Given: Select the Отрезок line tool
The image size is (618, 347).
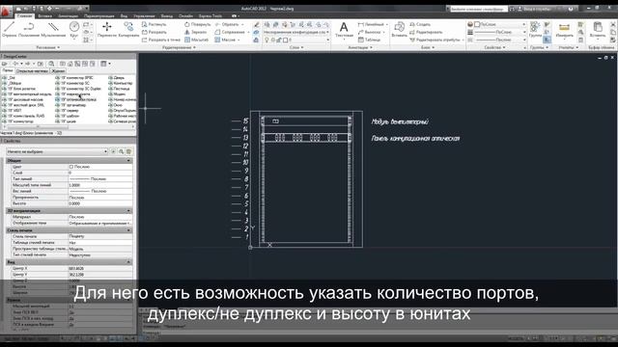Looking at the screenshot, I should [9, 30].
